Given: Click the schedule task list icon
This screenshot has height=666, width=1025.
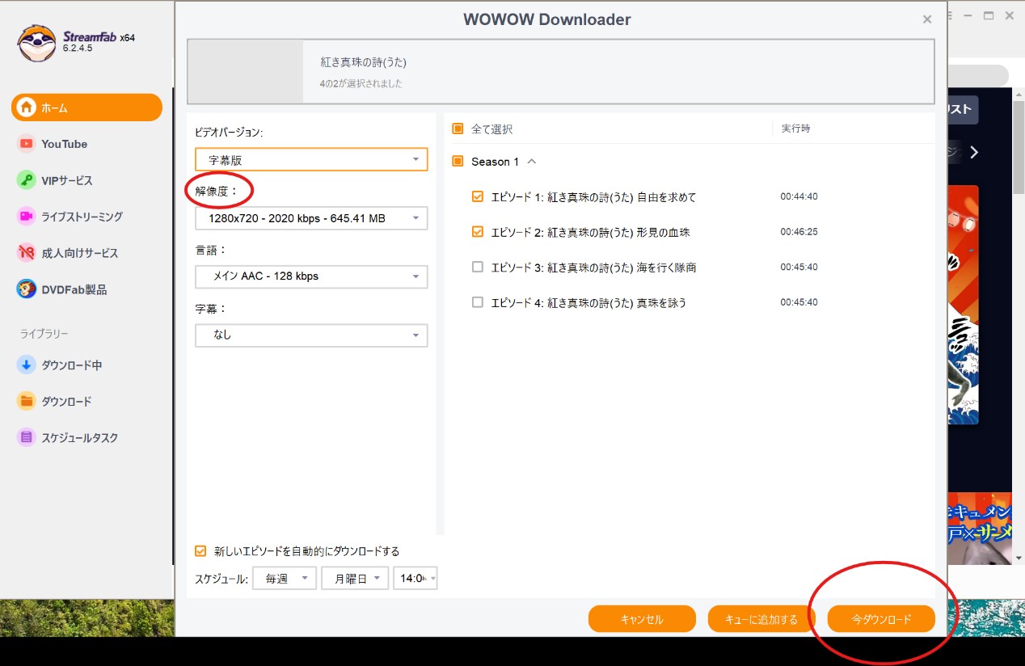Looking at the screenshot, I should [x=27, y=438].
